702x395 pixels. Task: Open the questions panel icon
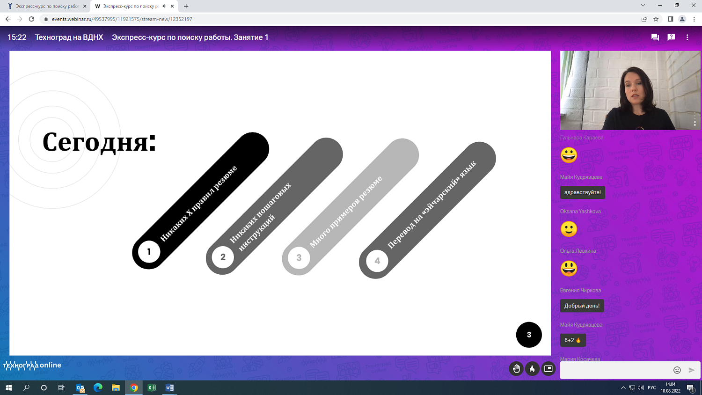click(671, 37)
